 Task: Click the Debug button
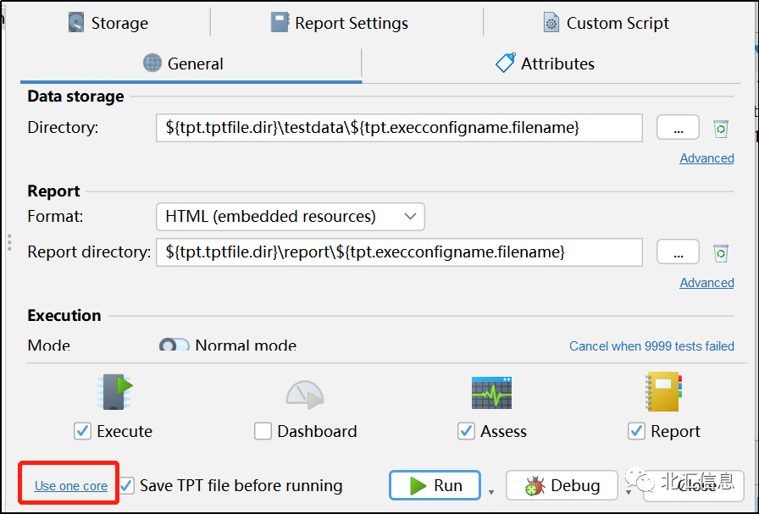pos(563,485)
